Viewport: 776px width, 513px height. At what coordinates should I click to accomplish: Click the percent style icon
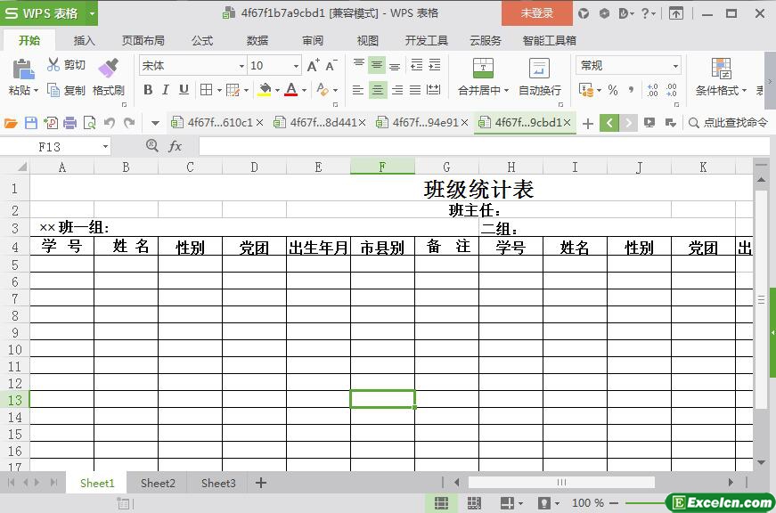coord(612,90)
